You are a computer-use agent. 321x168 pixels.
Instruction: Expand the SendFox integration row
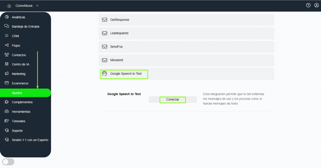click(186, 47)
